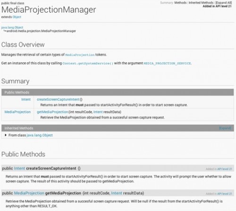Open createScreenCaptureIntent in summary table
Image resolution: width=236 pixels, height=211 pixels.
pyautogui.click(x=58, y=99)
